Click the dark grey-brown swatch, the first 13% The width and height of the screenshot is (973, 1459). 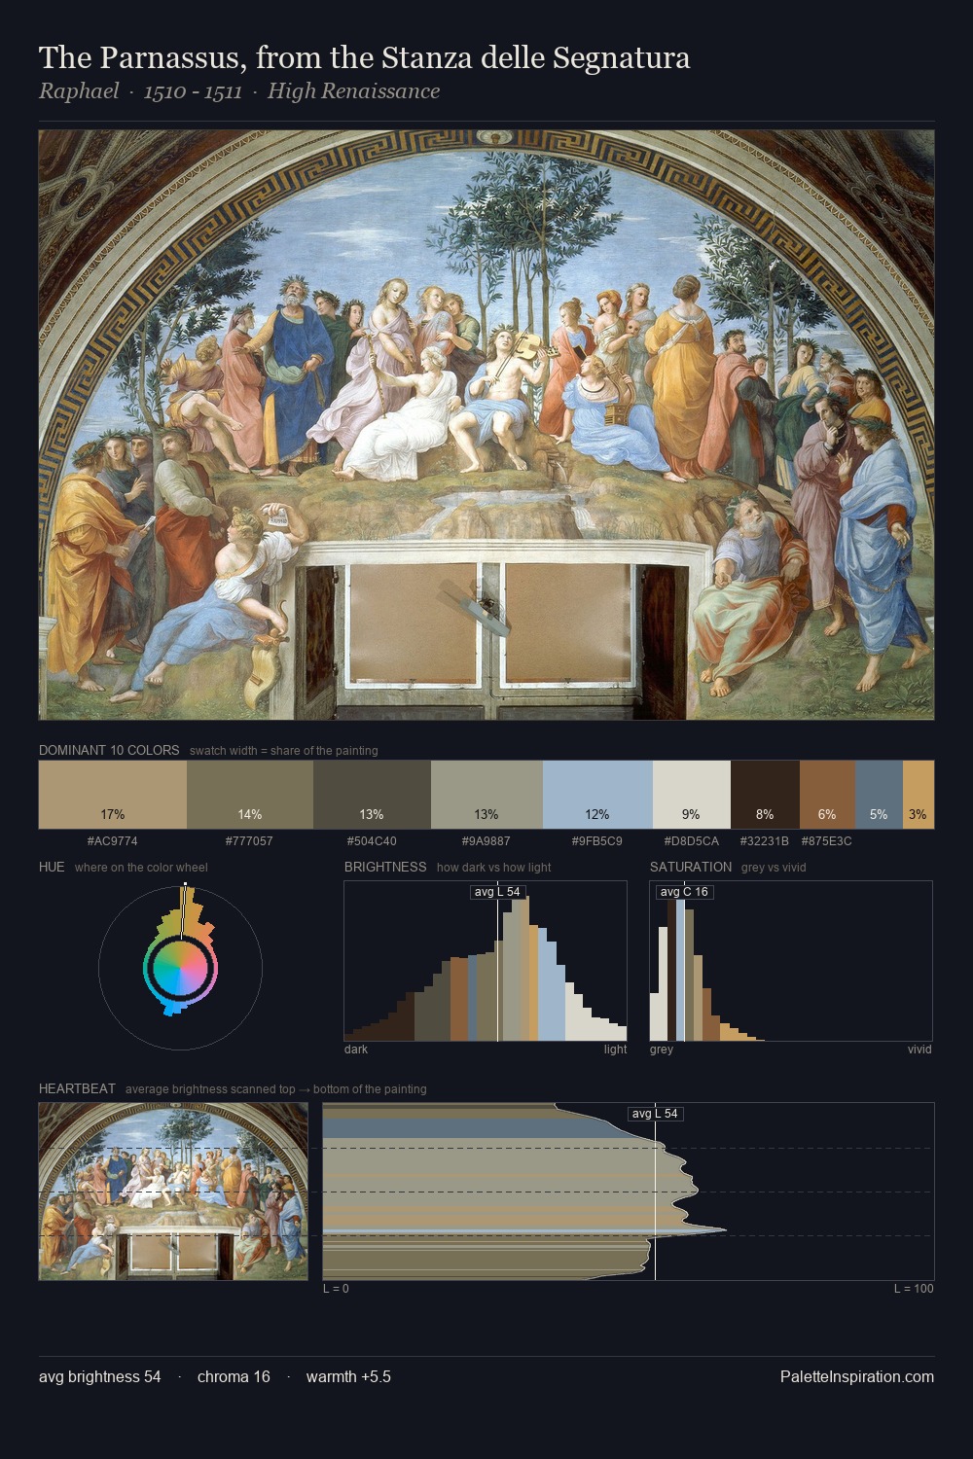tap(372, 795)
